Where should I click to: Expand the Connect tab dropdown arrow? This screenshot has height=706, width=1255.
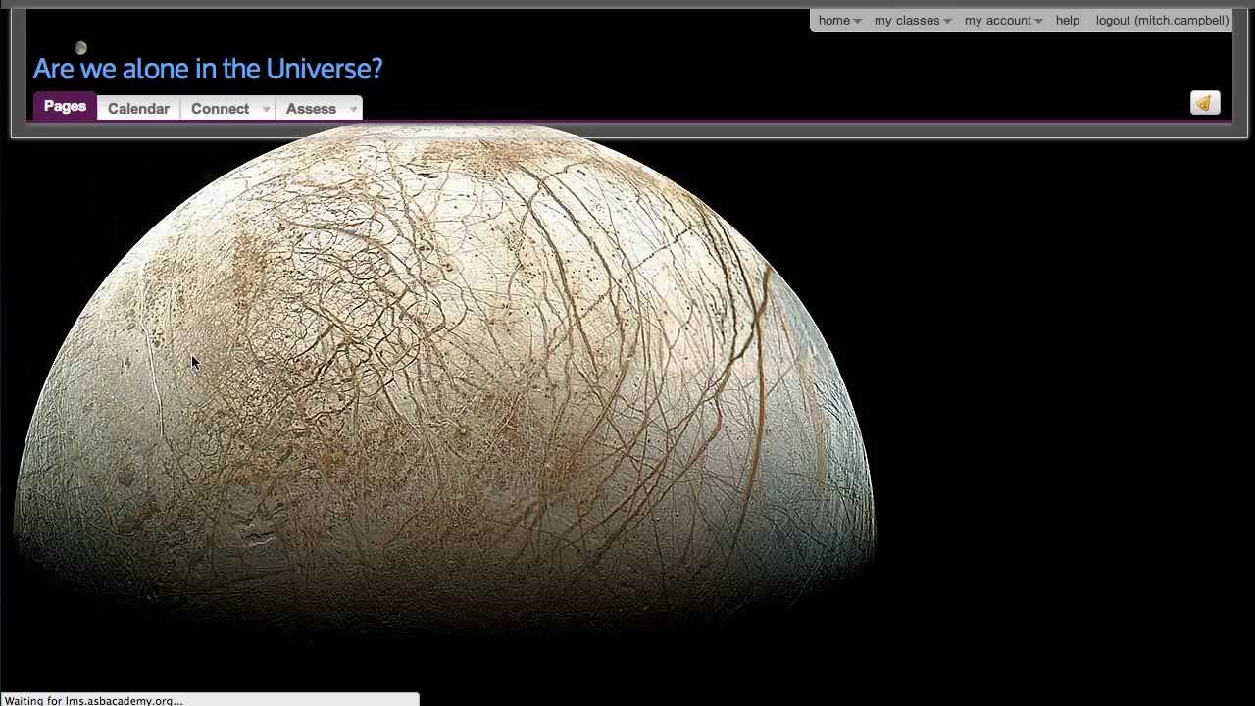(x=266, y=109)
